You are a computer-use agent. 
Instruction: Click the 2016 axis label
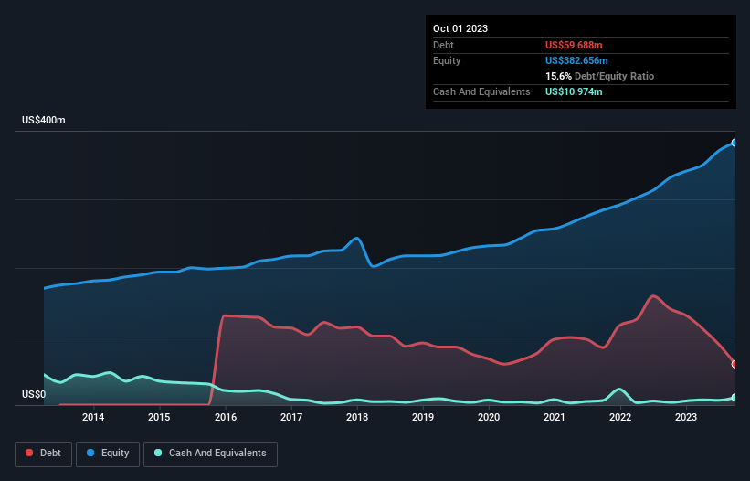226,417
